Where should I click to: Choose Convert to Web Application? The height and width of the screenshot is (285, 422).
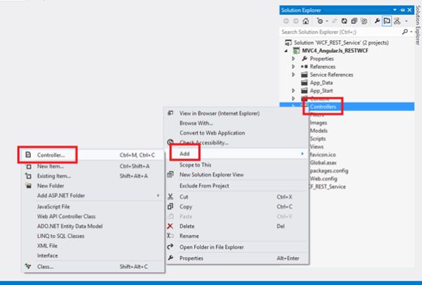pos(212,133)
